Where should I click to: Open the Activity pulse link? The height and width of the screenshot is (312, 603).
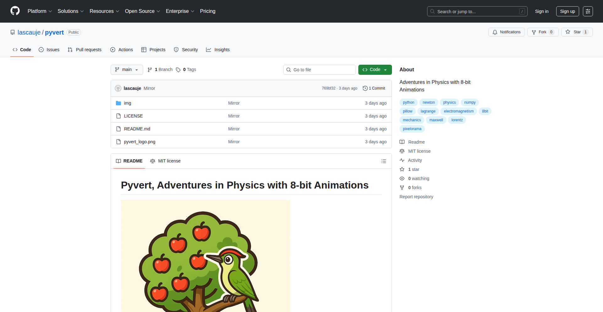pos(415,160)
